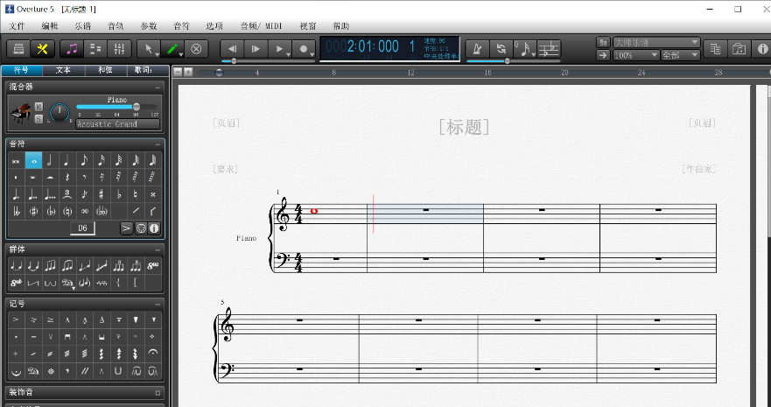This screenshot has width=771, height=407.
Task: Select the quarter rest symbol
Action: [x=67, y=178]
